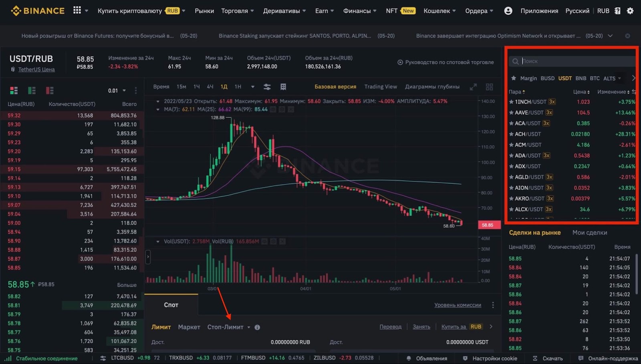This screenshot has width=641, height=364.
Task: Click the Binance logo
Action: click(37, 10)
